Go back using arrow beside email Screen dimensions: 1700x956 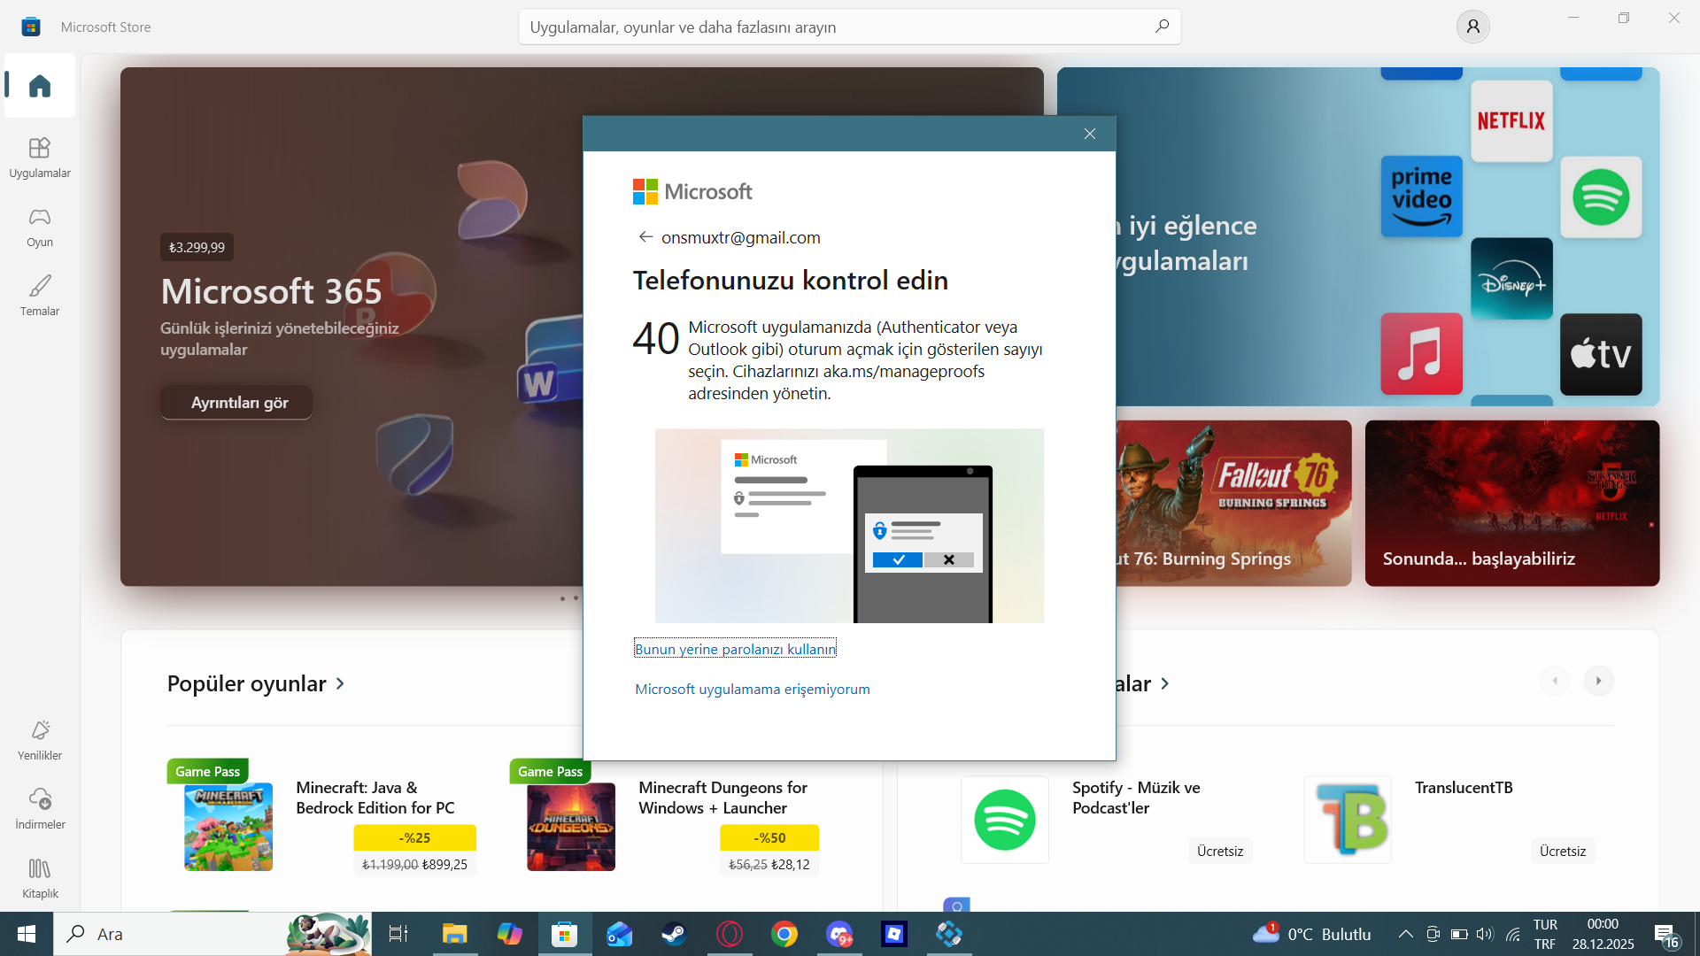click(x=645, y=237)
